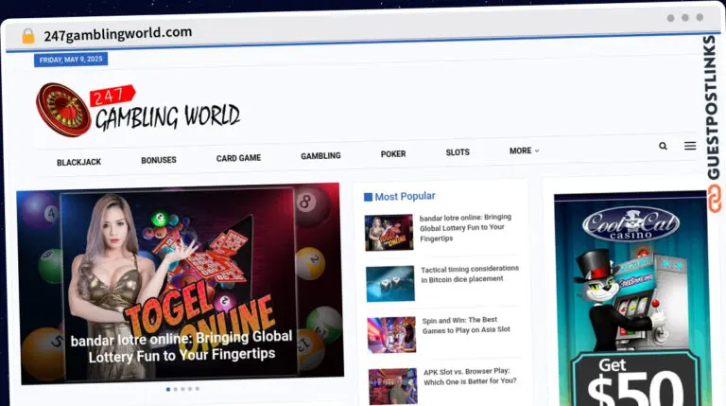The image size is (726, 406).
Task: Click the padlock icon in address bar
Action: 27,35
